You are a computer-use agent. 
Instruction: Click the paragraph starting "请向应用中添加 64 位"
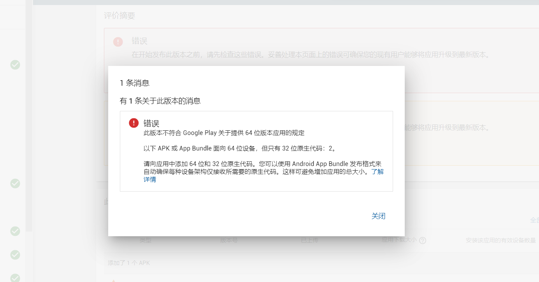264,171
